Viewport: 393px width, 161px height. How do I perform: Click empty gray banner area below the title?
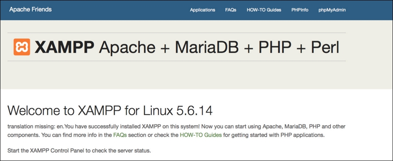(x=175, y=75)
